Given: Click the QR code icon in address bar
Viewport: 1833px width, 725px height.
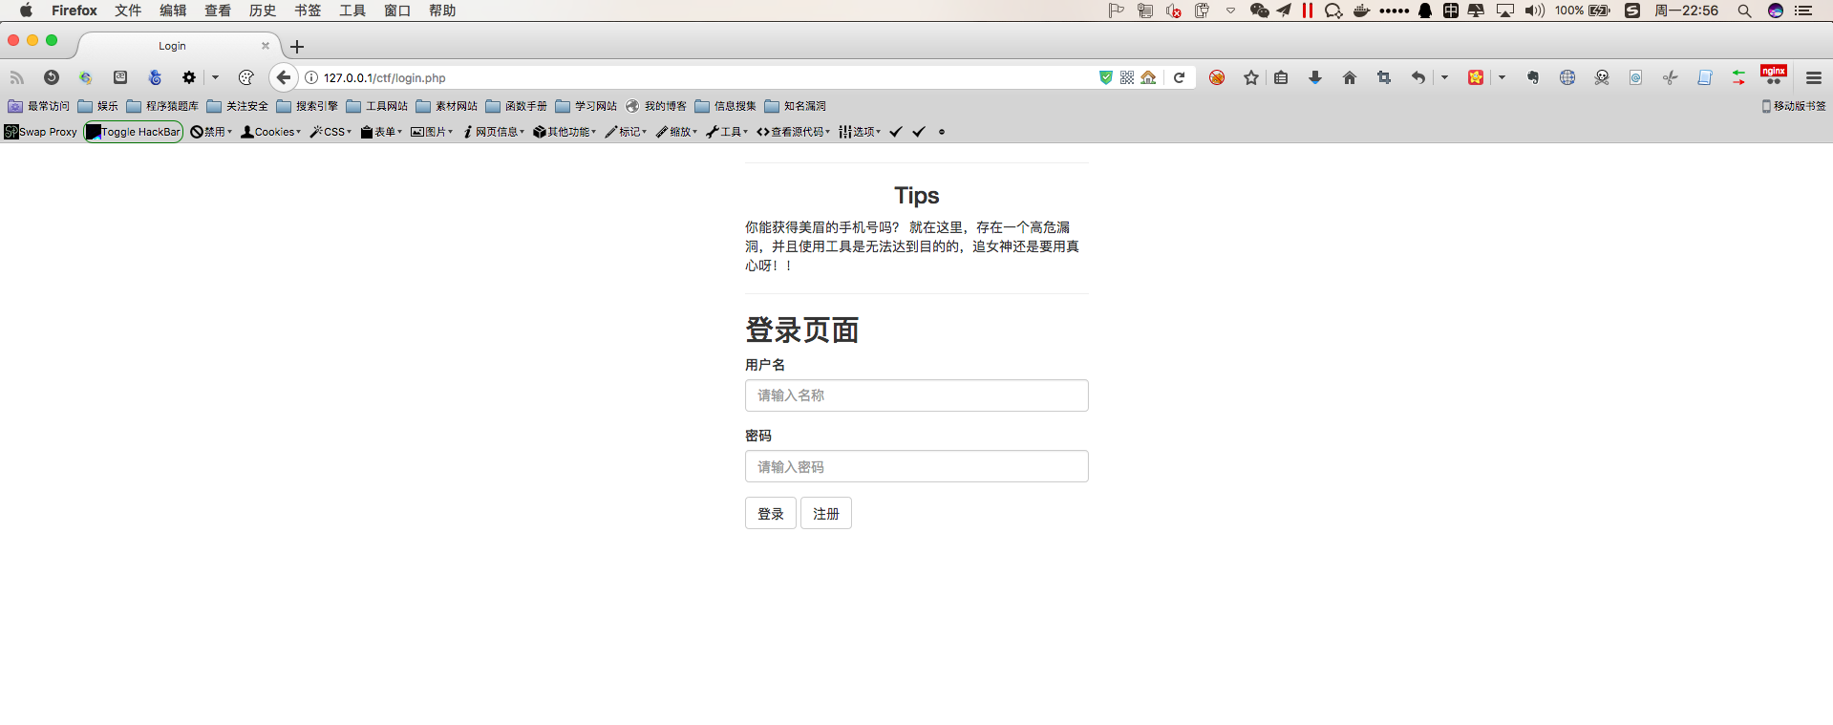Looking at the screenshot, I should 1127,77.
